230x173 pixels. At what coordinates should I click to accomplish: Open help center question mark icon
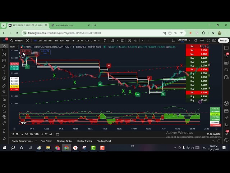click(226, 140)
